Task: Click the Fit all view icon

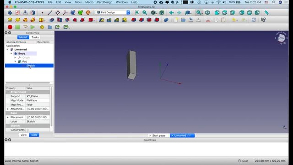Action: [x=137, y=13]
